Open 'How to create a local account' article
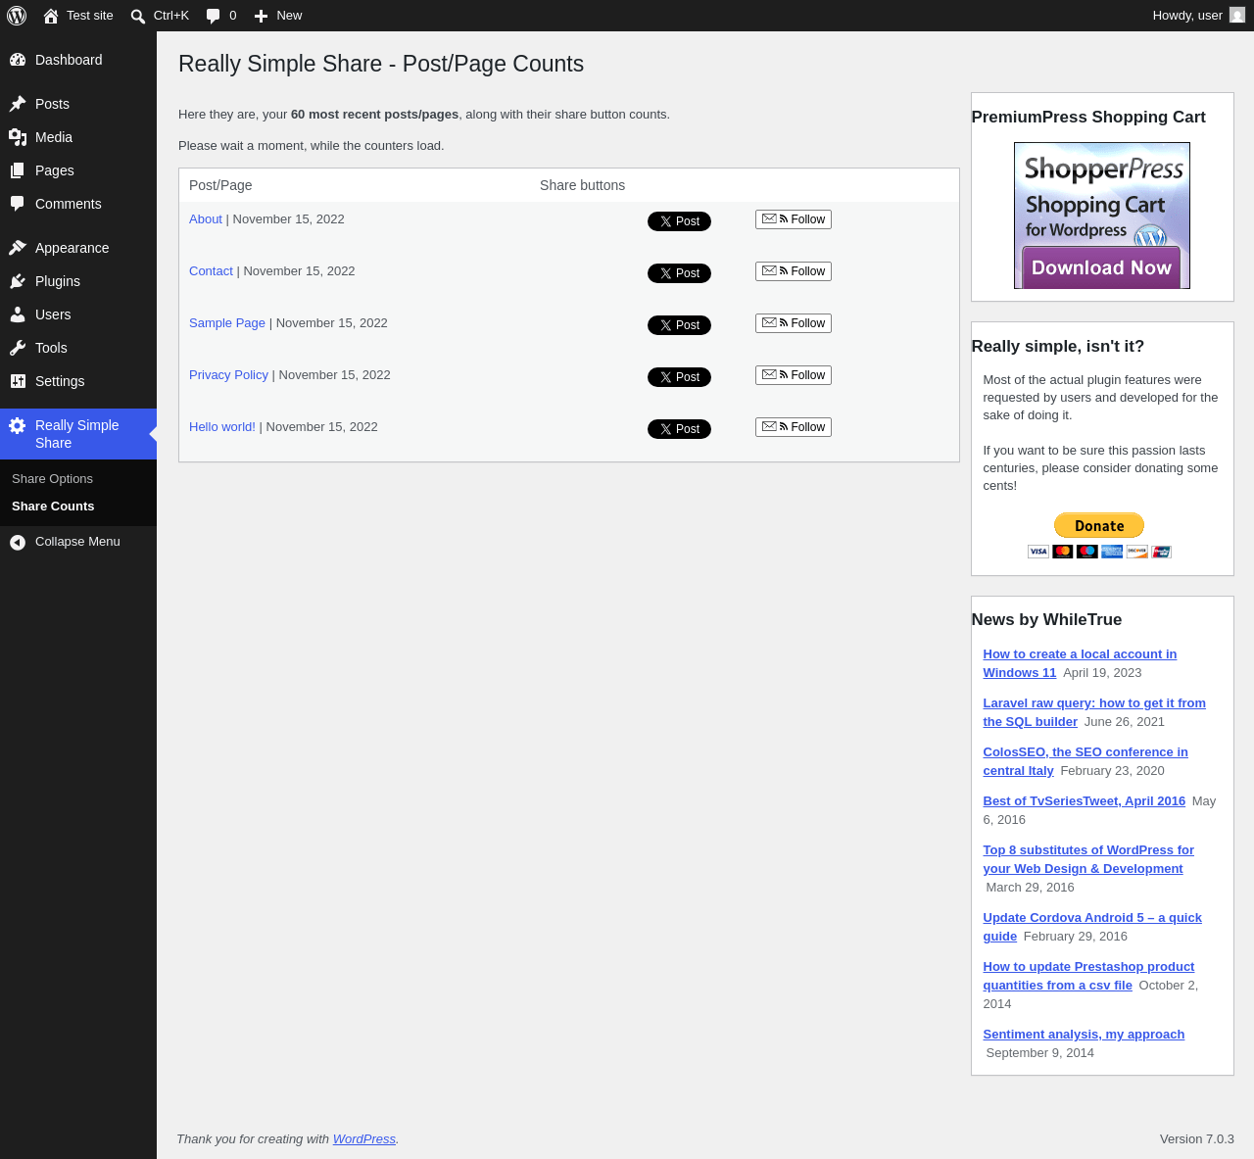Screen dimensions: 1254x1159 (x=1080, y=663)
